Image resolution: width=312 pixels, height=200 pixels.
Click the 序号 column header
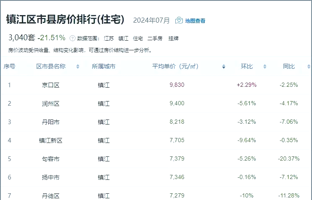click(x=9, y=66)
